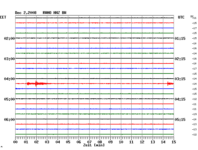Select the 04:00 CET time label
This screenshot has width=198, height=150.
pos(9,79)
